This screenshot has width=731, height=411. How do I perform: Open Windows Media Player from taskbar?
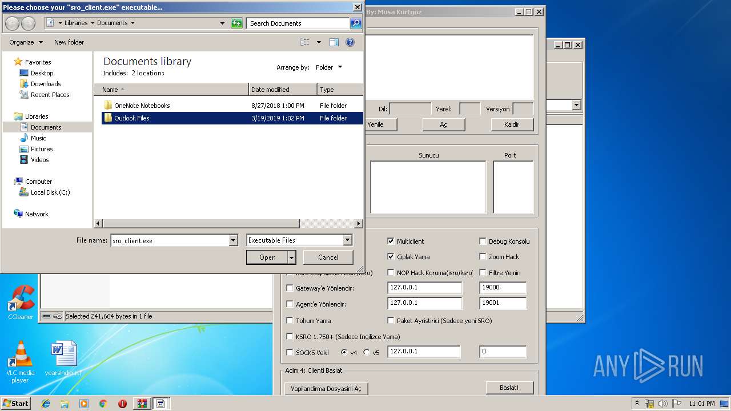point(84,404)
